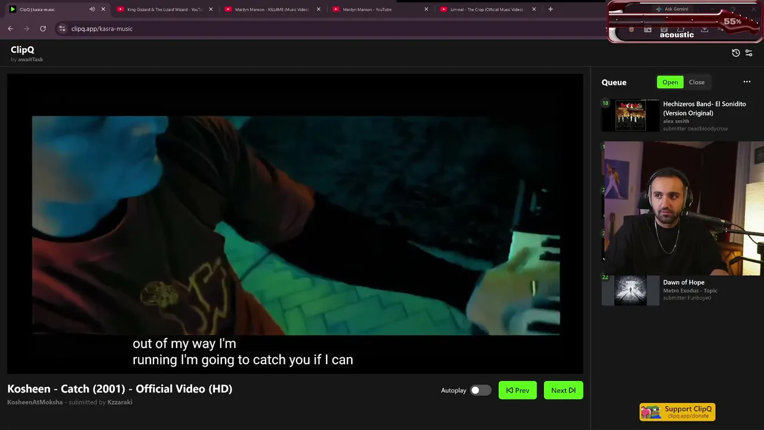
Task: Select Hechizeros Band thumbnail in queue
Action: point(631,115)
